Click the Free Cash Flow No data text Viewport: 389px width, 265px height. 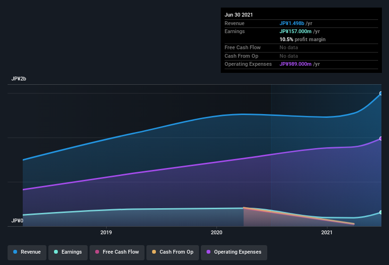(289, 47)
